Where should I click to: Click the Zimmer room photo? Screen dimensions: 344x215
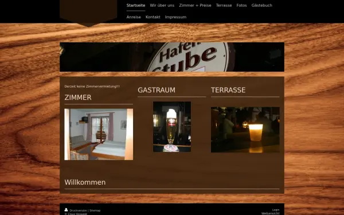click(99, 134)
